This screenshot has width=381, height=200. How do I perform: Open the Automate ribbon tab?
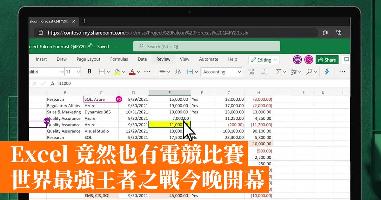[209, 59]
